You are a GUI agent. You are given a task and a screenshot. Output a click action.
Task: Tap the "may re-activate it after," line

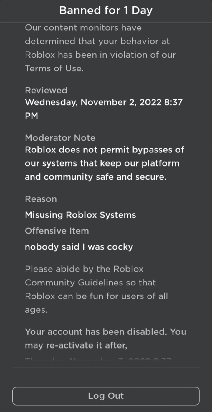click(76, 345)
